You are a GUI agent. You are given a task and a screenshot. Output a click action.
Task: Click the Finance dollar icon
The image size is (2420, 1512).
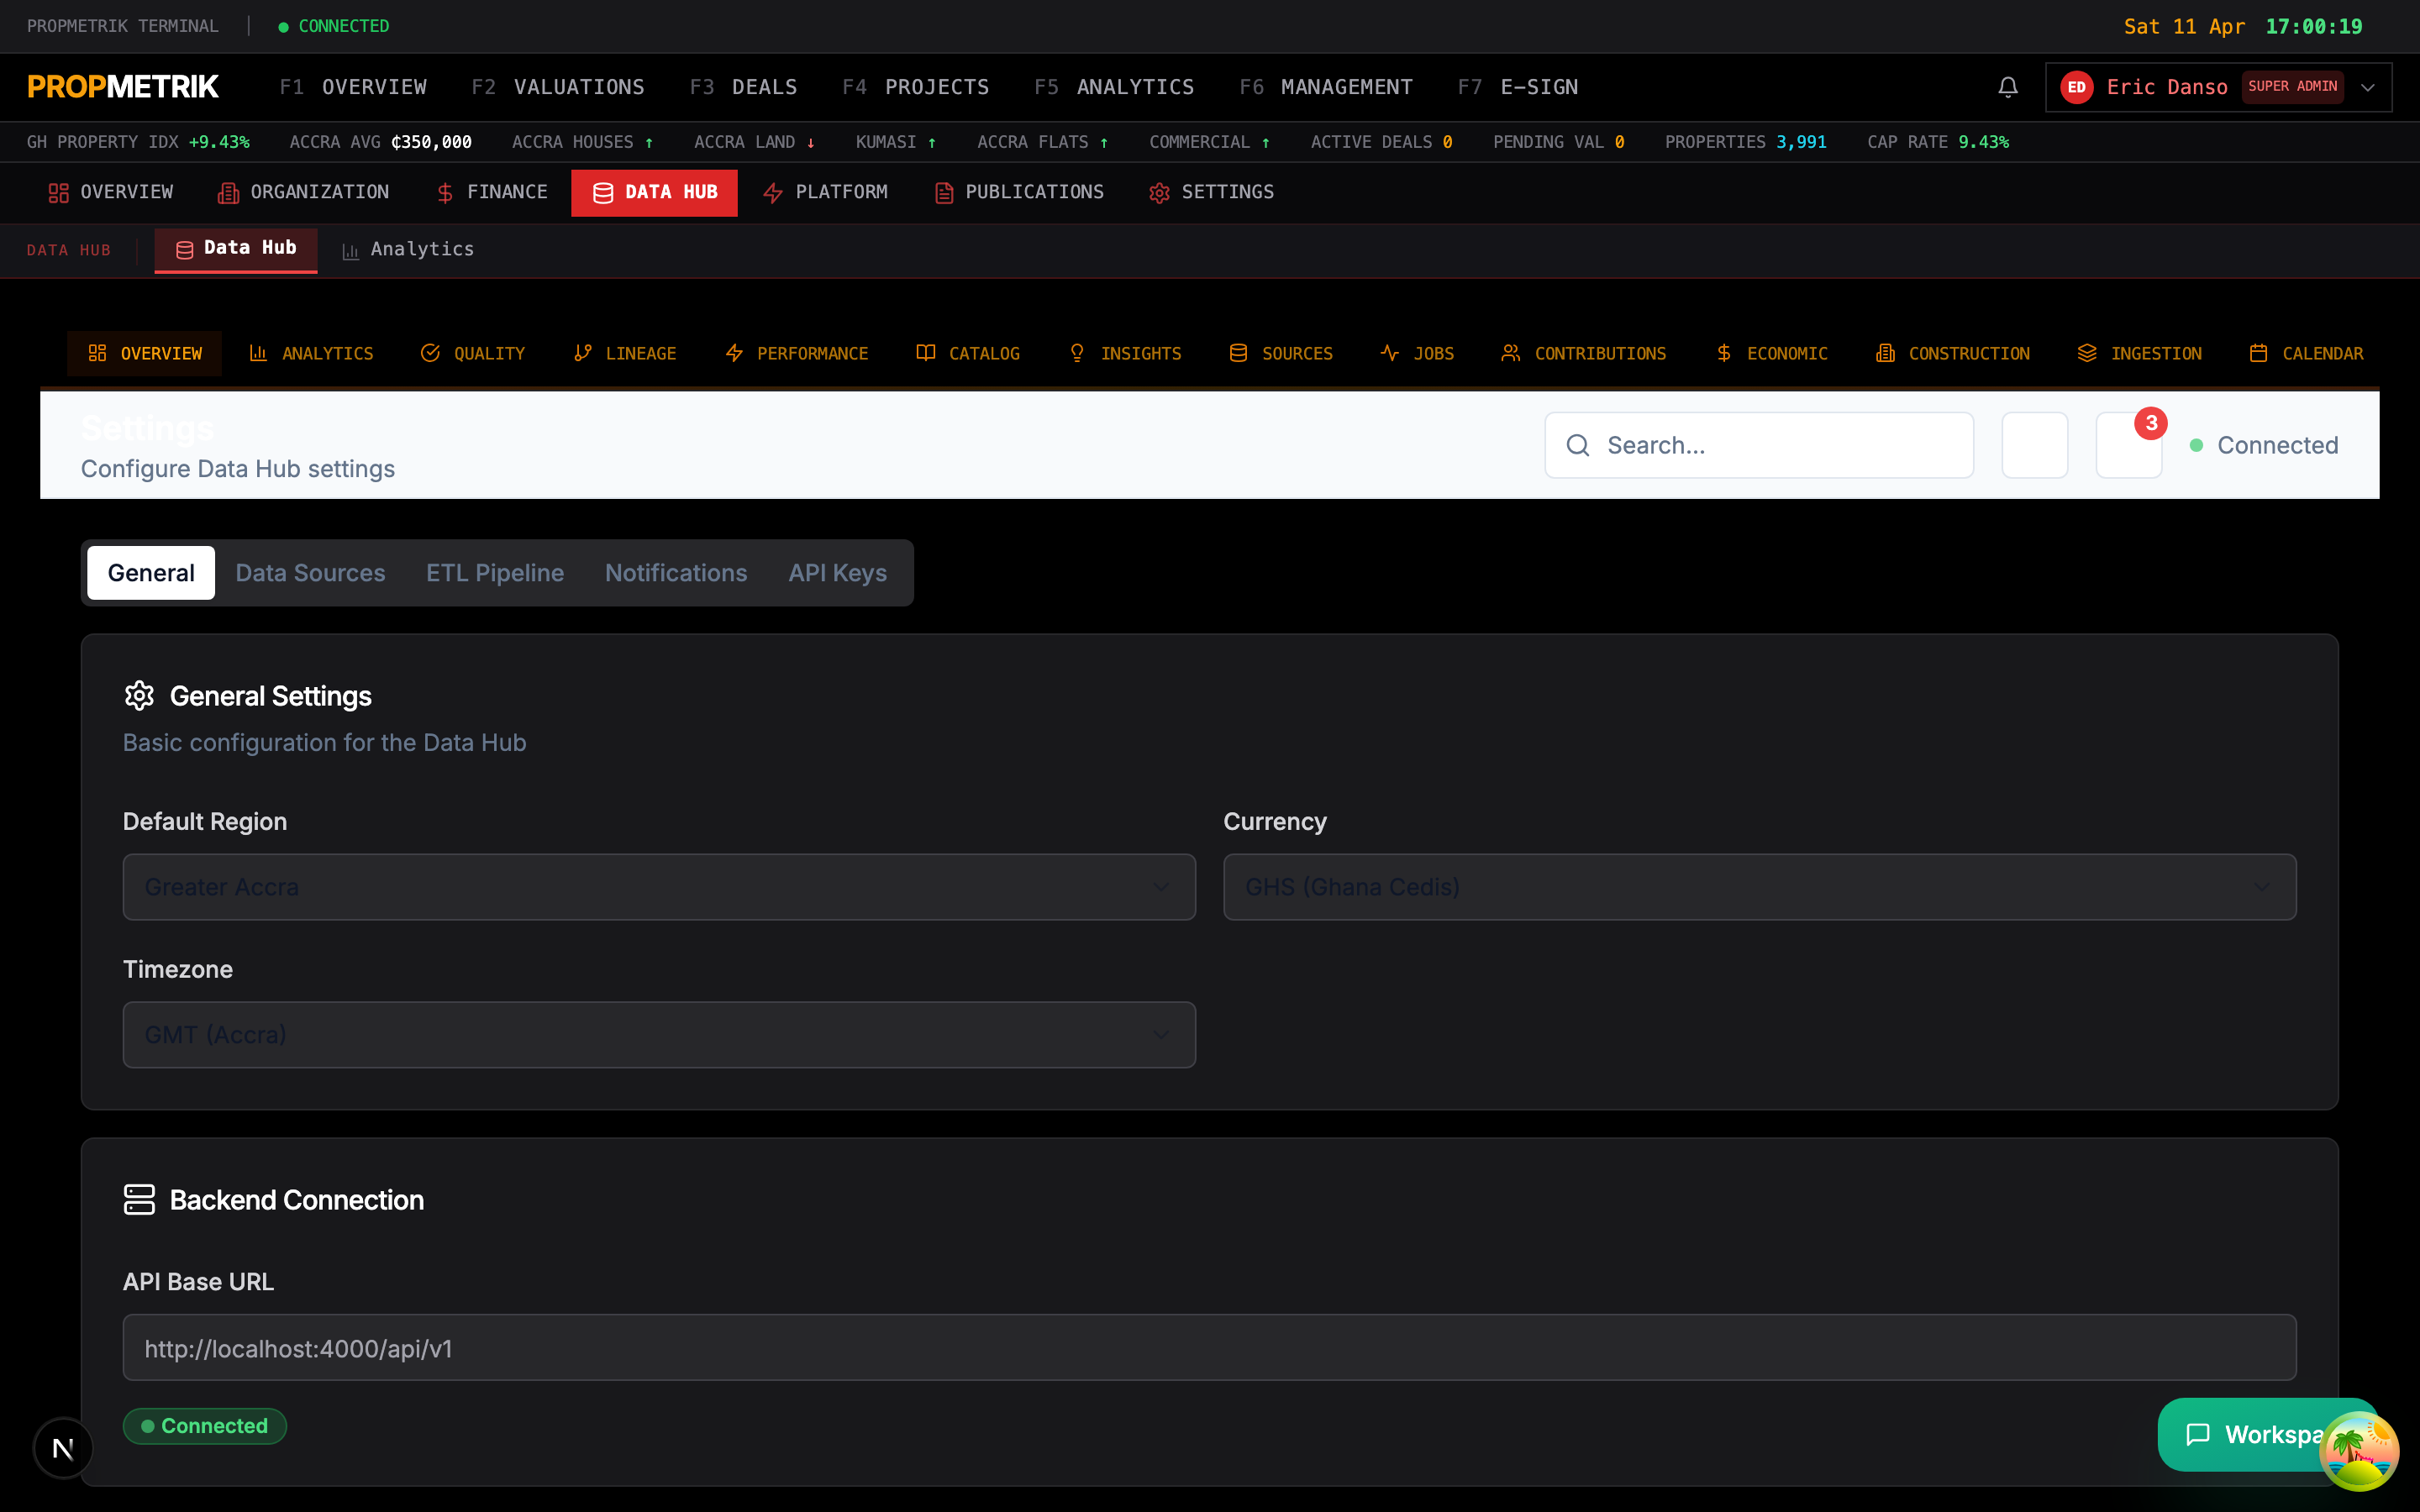445,193
